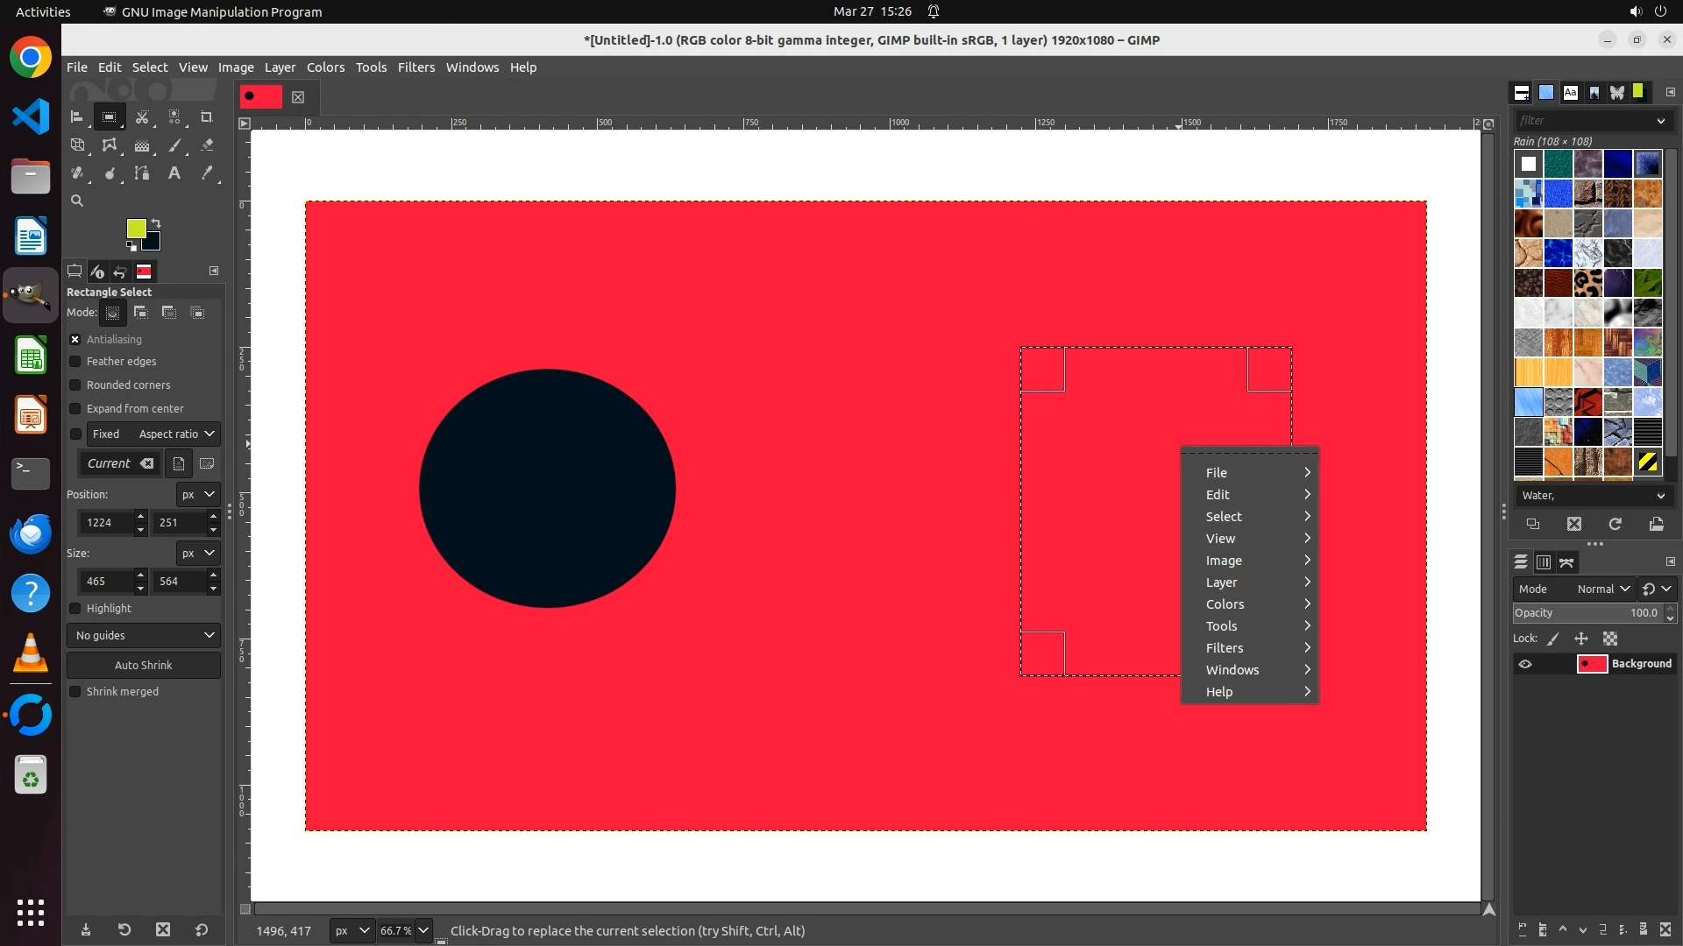The width and height of the screenshot is (1683, 946).
Task: Open the layer Mode Normal dropdown
Action: point(1602,589)
